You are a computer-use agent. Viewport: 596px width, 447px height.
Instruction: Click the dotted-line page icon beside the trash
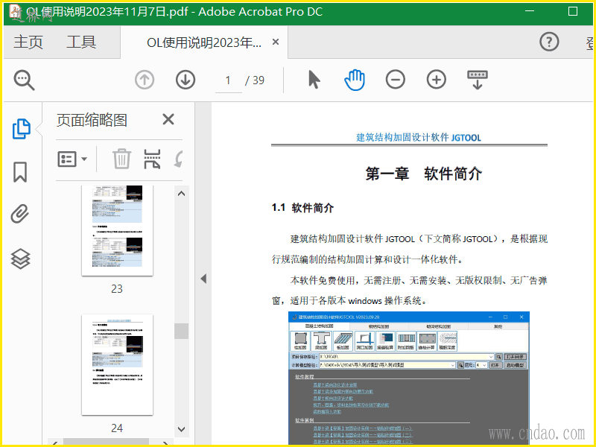[x=152, y=159]
